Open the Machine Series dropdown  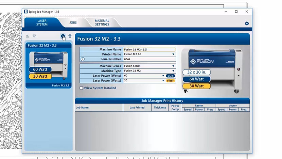pyautogui.click(x=173, y=66)
